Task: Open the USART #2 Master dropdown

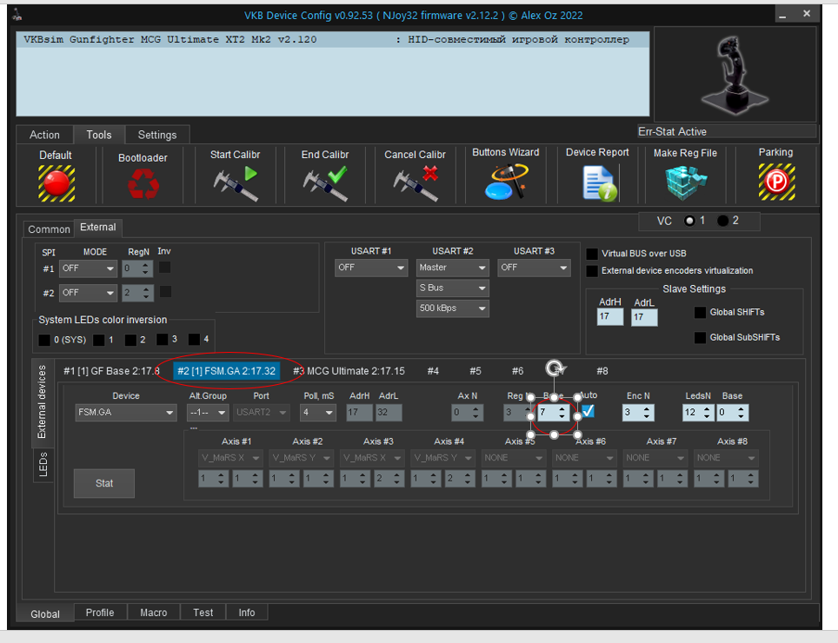Action: [x=452, y=268]
